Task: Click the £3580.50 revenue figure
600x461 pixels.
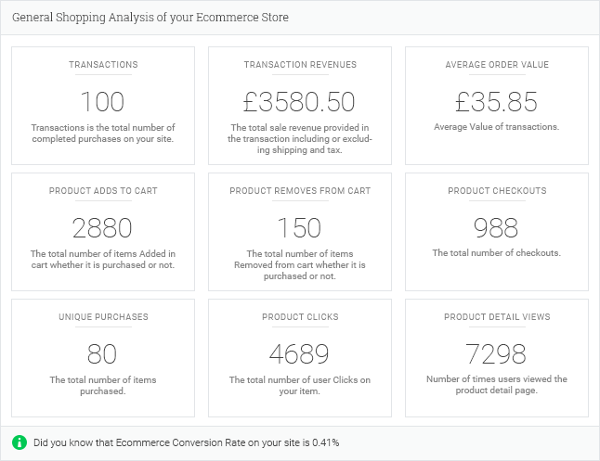Action: coord(300,100)
